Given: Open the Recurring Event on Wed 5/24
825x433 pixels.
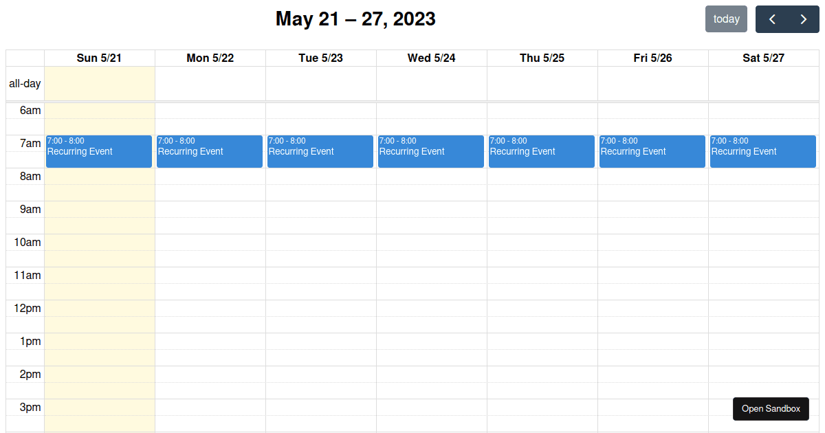Looking at the screenshot, I should pyautogui.click(x=430, y=151).
